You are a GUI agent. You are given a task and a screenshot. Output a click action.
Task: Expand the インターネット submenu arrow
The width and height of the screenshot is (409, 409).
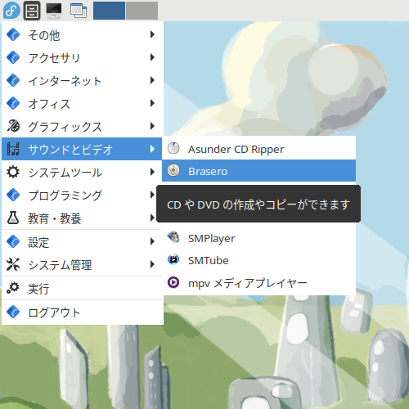point(152,80)
